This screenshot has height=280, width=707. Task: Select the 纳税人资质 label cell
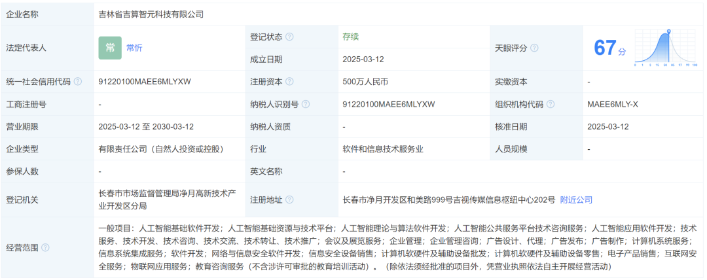292,127
